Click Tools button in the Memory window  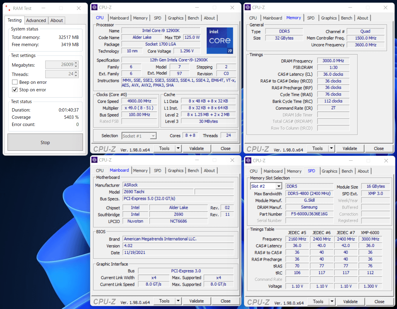(x=318, y=148)
